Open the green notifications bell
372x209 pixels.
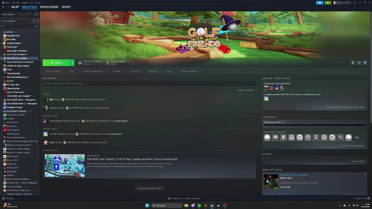328,3
